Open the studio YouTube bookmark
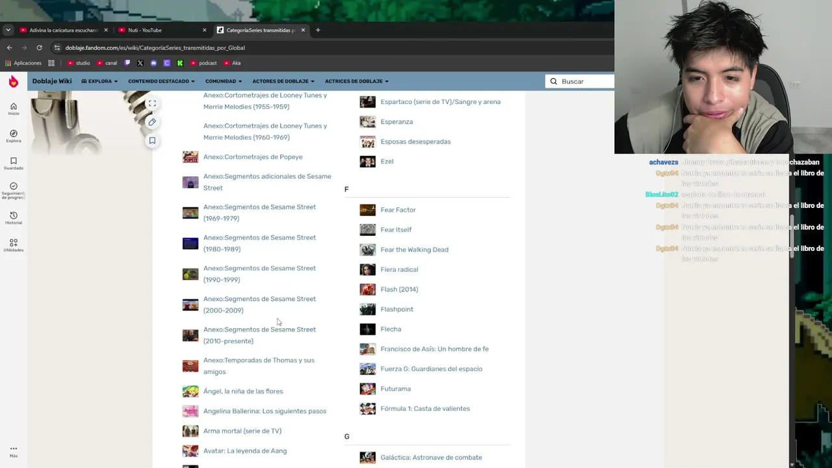 click(79, 63)
